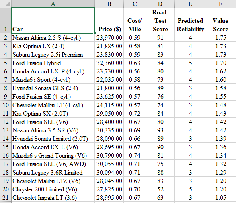Click price cell 30,094.00
This screenshot has width=236, height=203.
pyautogui.click(x=109, y=173)
